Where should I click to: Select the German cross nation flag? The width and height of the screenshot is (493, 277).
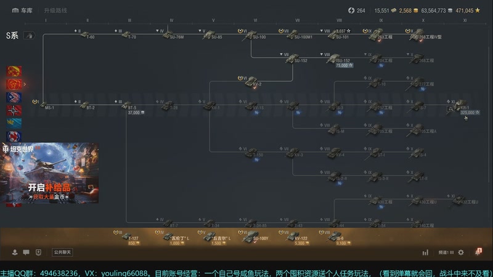14,110
